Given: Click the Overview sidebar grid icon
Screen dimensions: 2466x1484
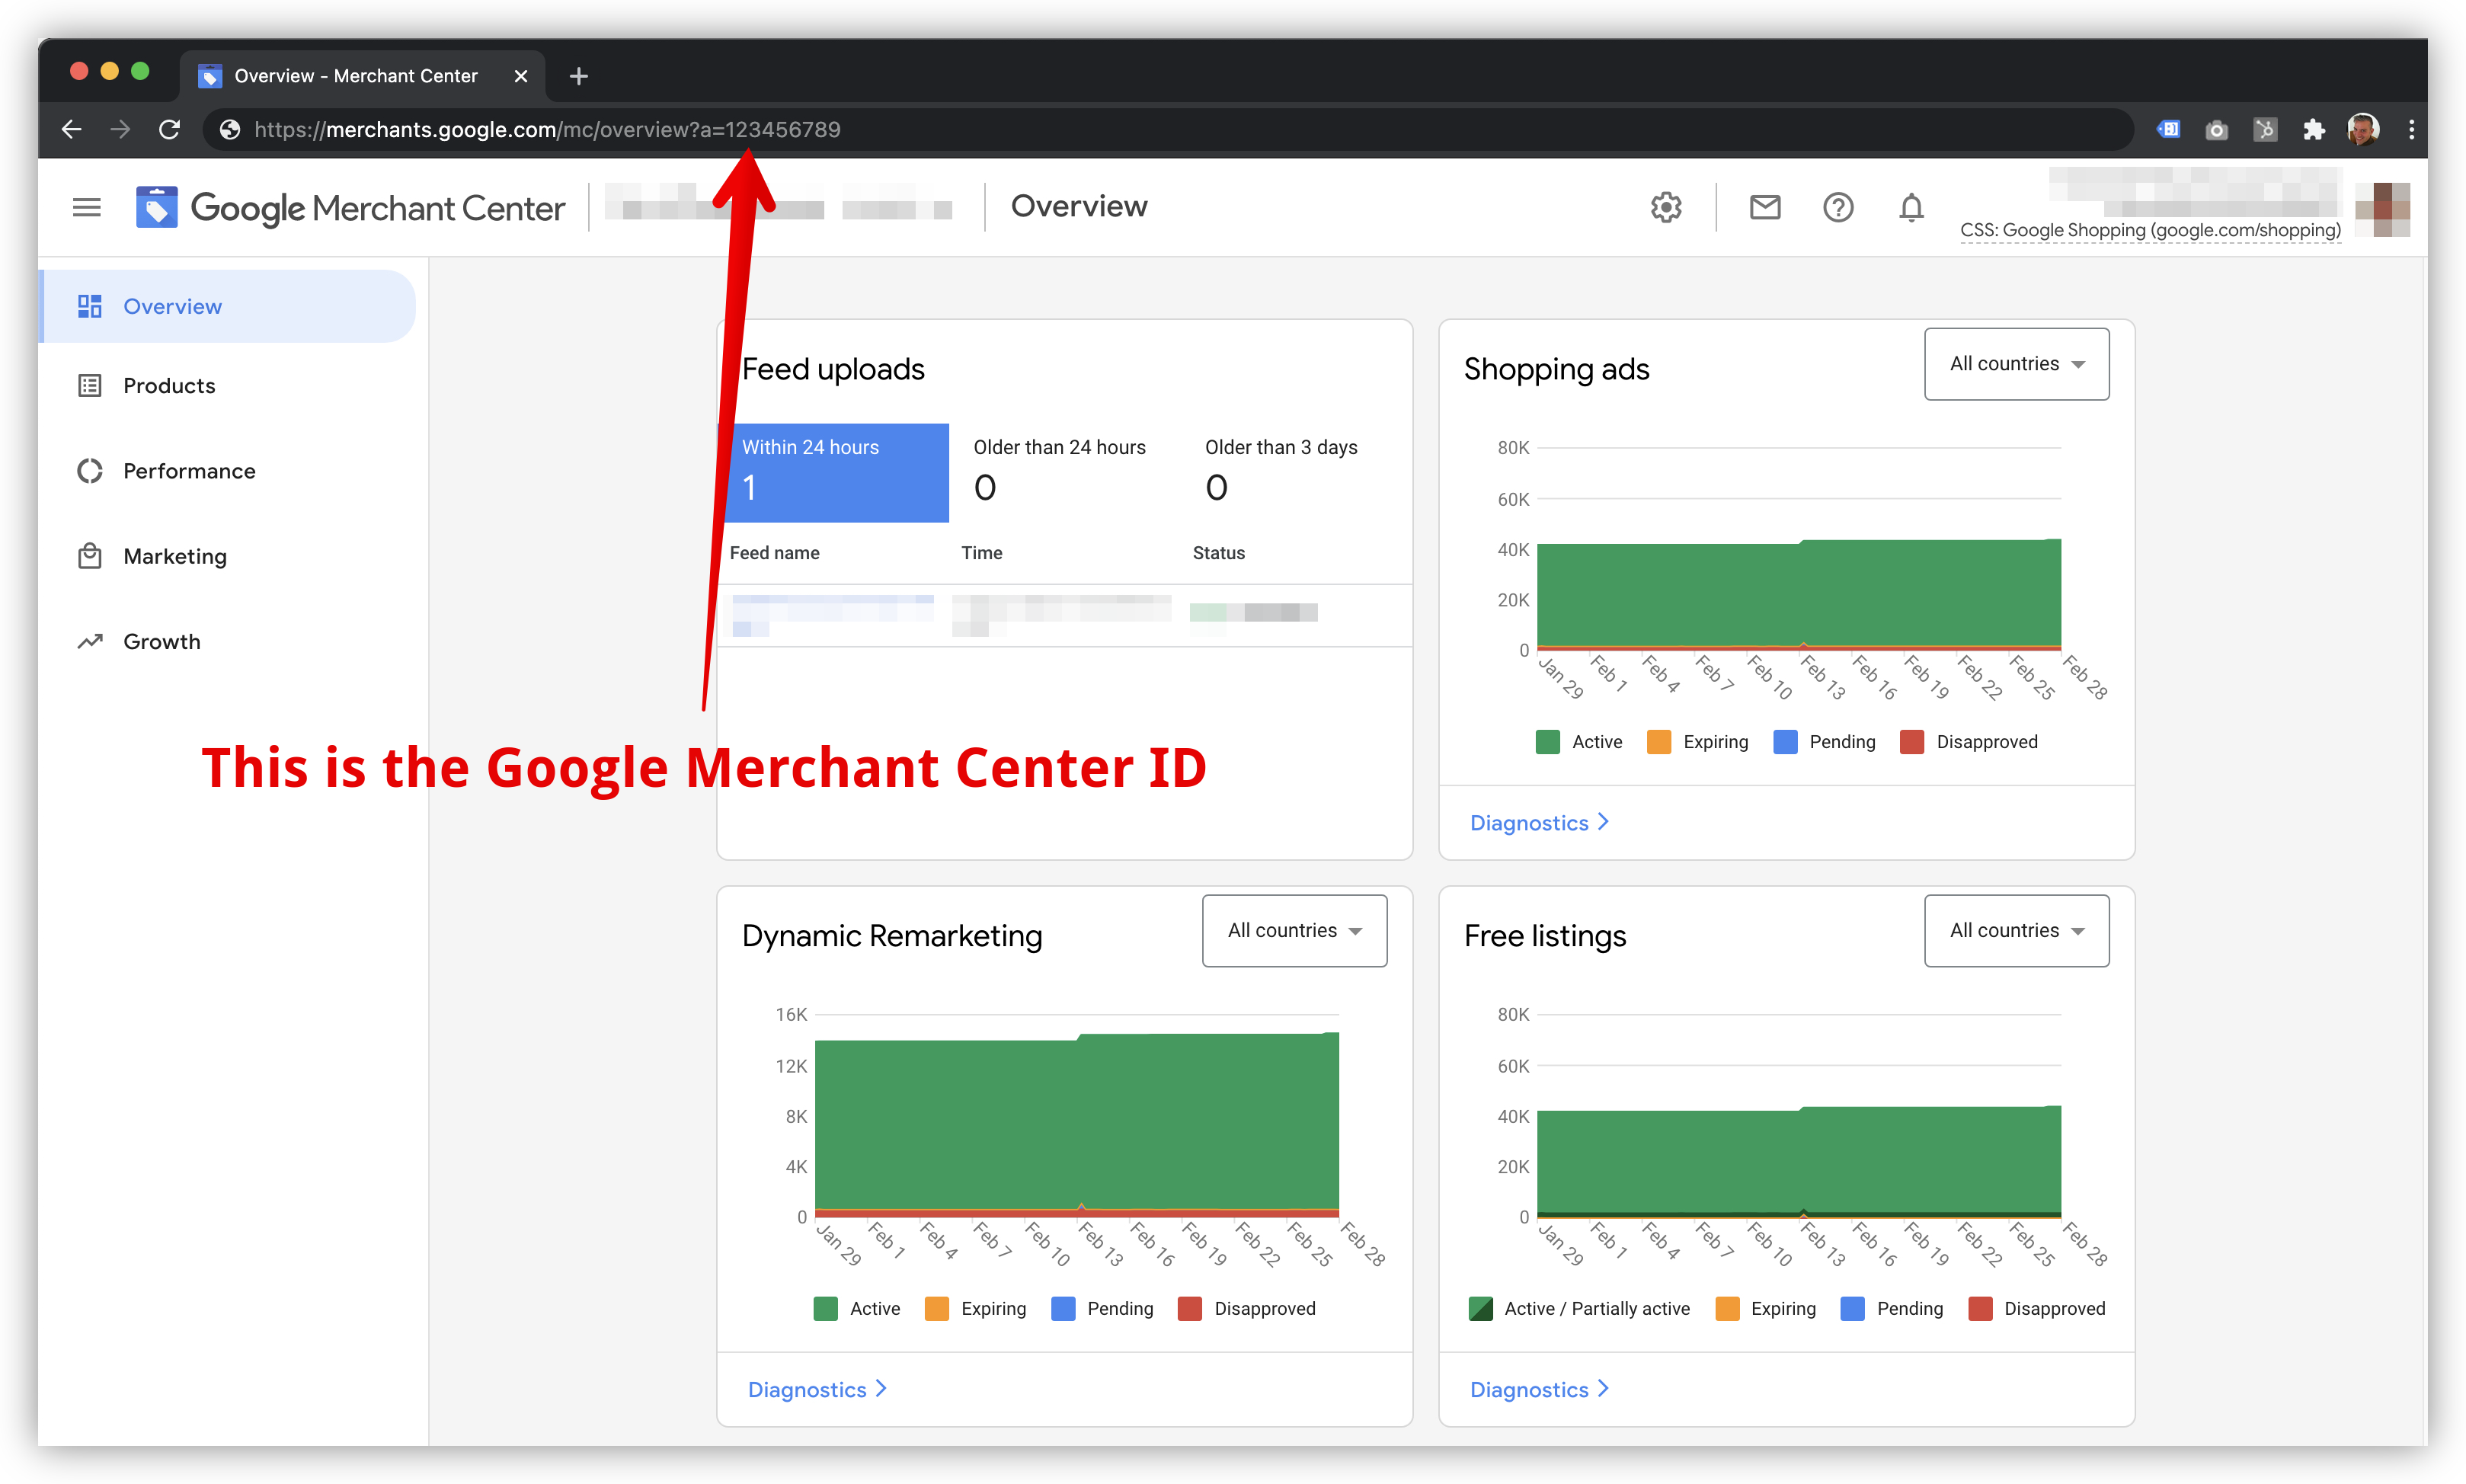Looking at the screenshot, I should click(x=89, y=306).
